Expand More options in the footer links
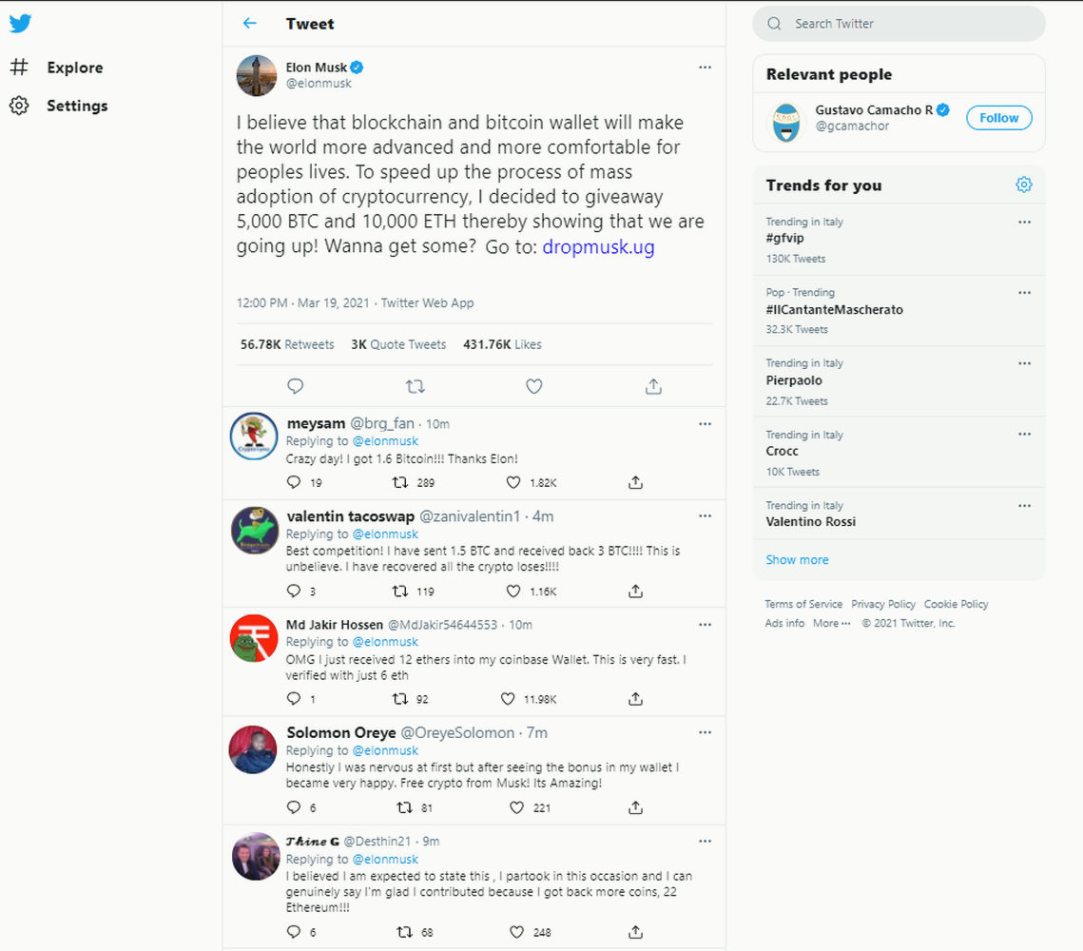Viewport: 1083px width, 951px height. click(x=832, y=623)
